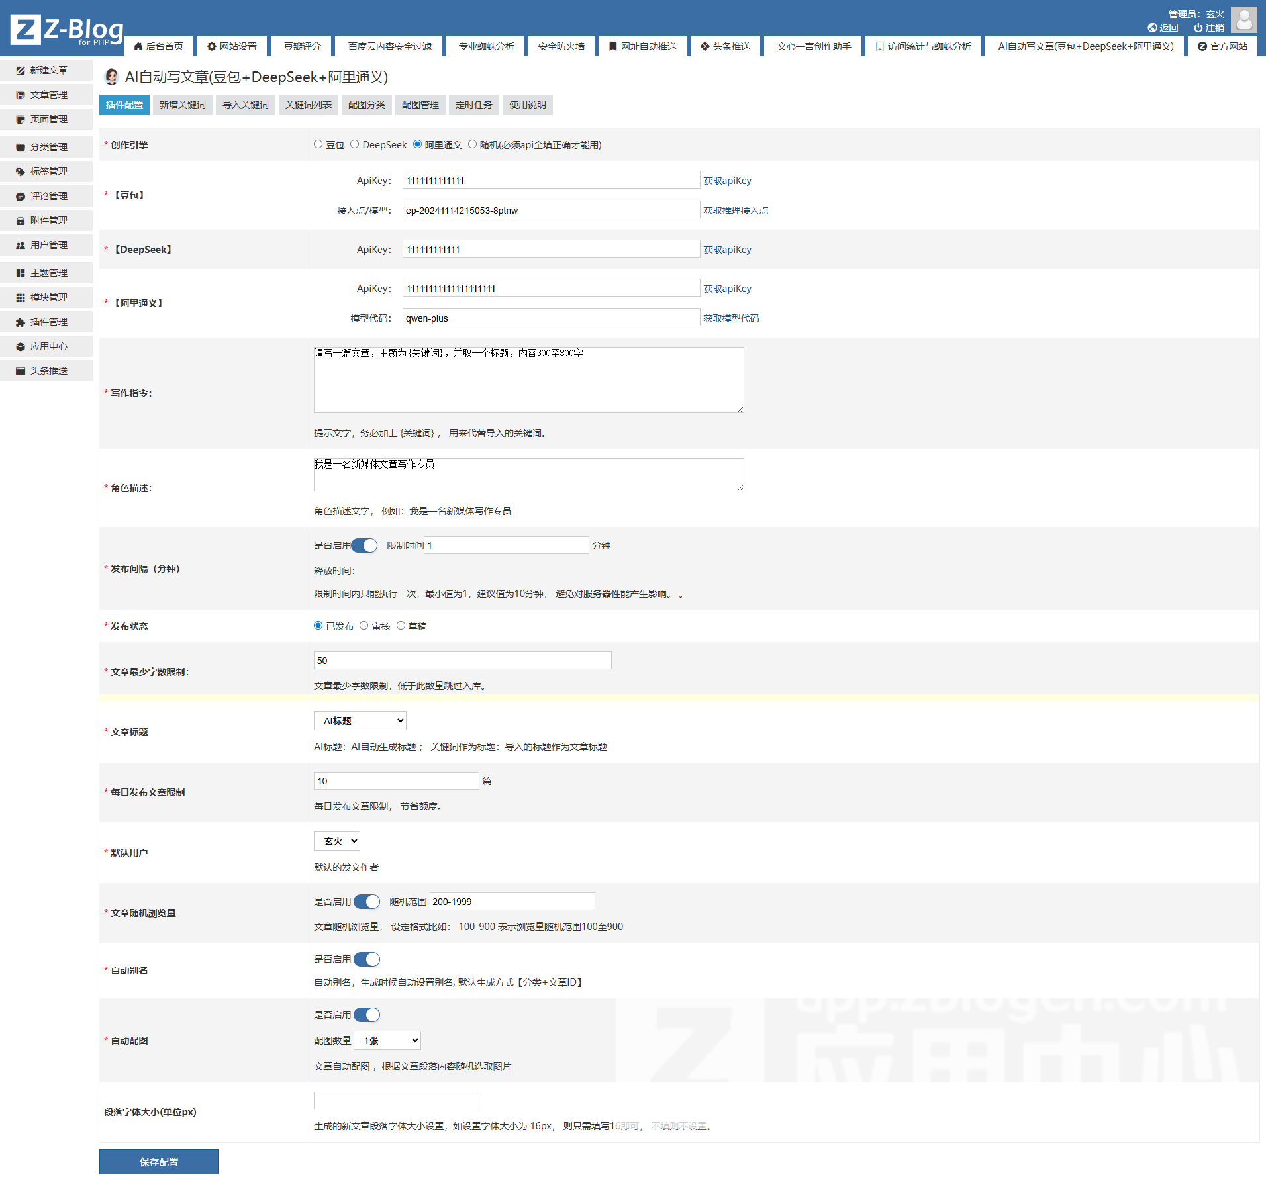Click the diamond icon of top 头条推送
This screenshot has height=1179, width=1266.
pyautogui.click(x=705, y=46)
